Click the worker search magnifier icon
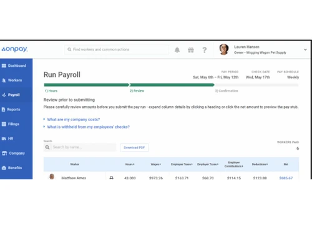The height and width of the screenshot is (234, 312). 47,147
